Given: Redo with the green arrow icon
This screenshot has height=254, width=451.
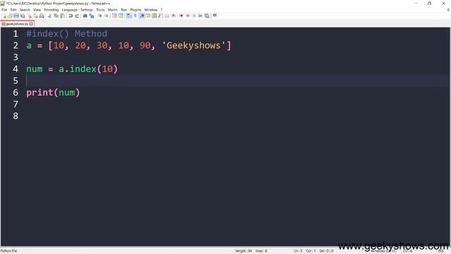Looking at the screenshot, I should [x=77, y=16].
